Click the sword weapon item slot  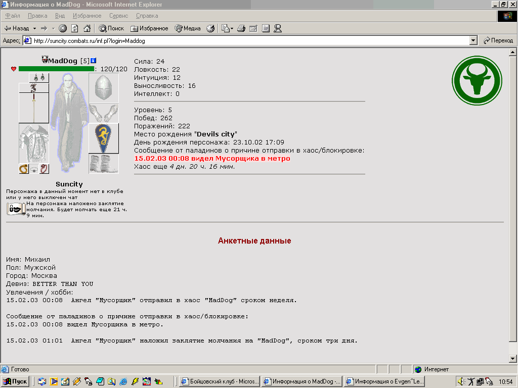pos(34,108)
